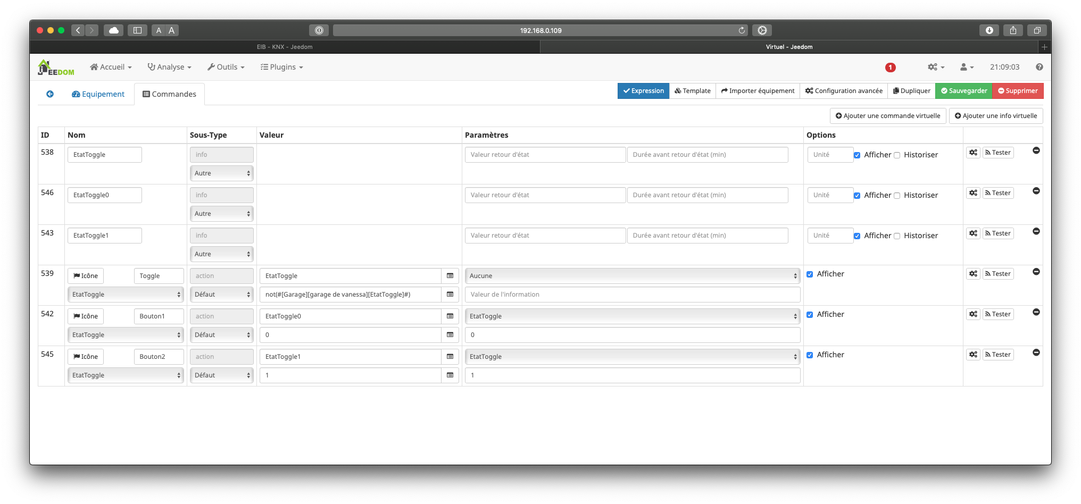
Task: Click Ajouter une commande virtuelle
Action: click(x=888, y=116)
